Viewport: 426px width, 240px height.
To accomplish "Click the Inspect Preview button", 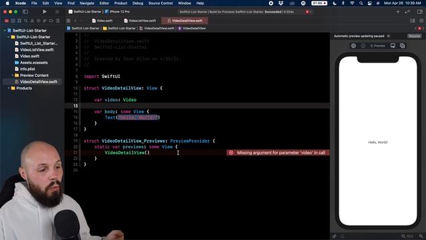I will 363,46.
